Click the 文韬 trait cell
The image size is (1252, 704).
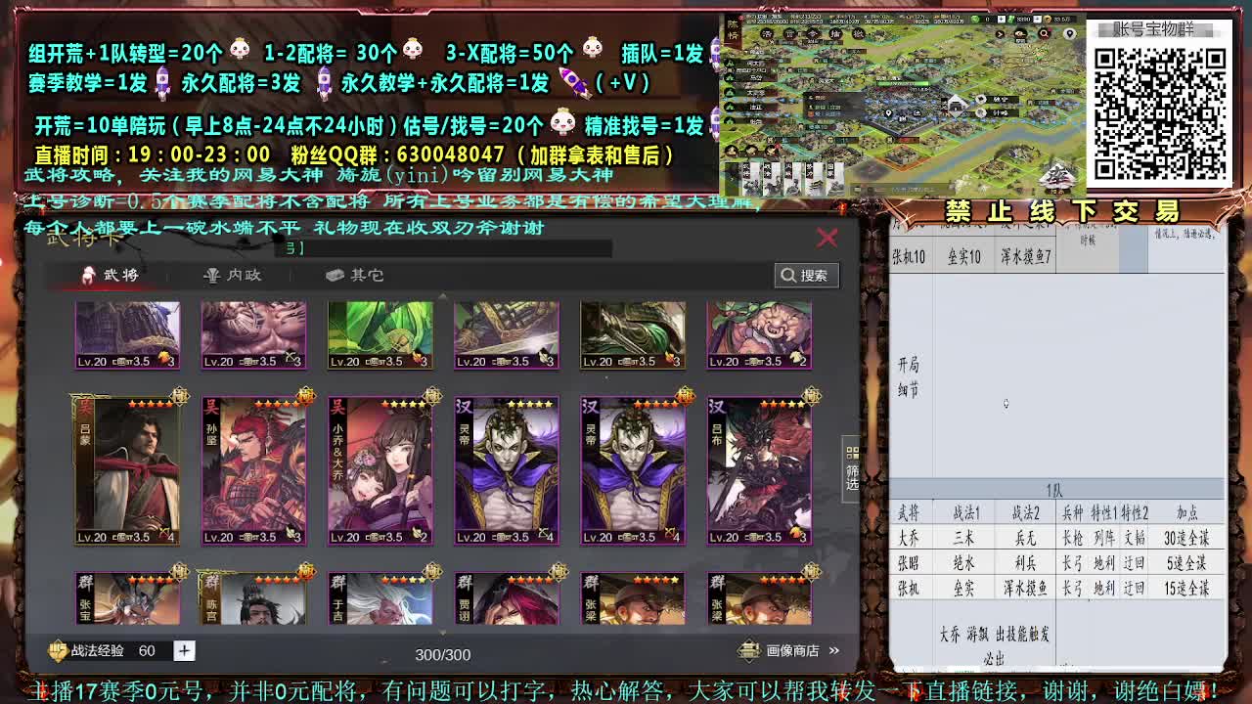pos(1135,538)
